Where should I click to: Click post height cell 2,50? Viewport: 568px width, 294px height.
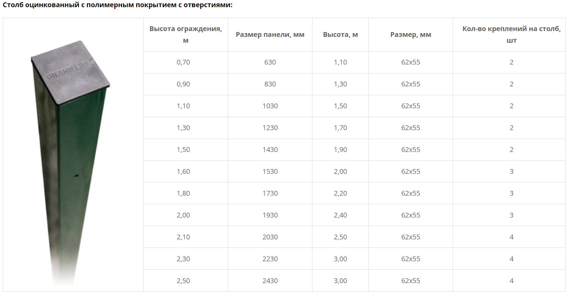click(340, 237)
